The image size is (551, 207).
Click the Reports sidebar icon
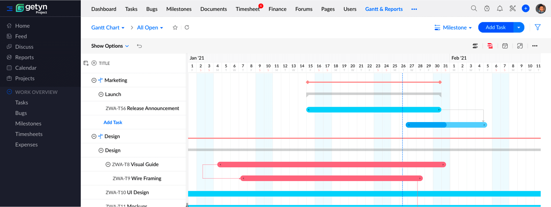(9, 57)
